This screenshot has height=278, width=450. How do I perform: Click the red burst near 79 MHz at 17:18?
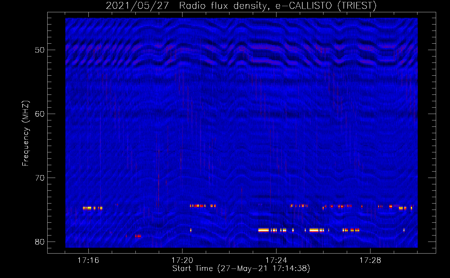(x=138, y=236)
